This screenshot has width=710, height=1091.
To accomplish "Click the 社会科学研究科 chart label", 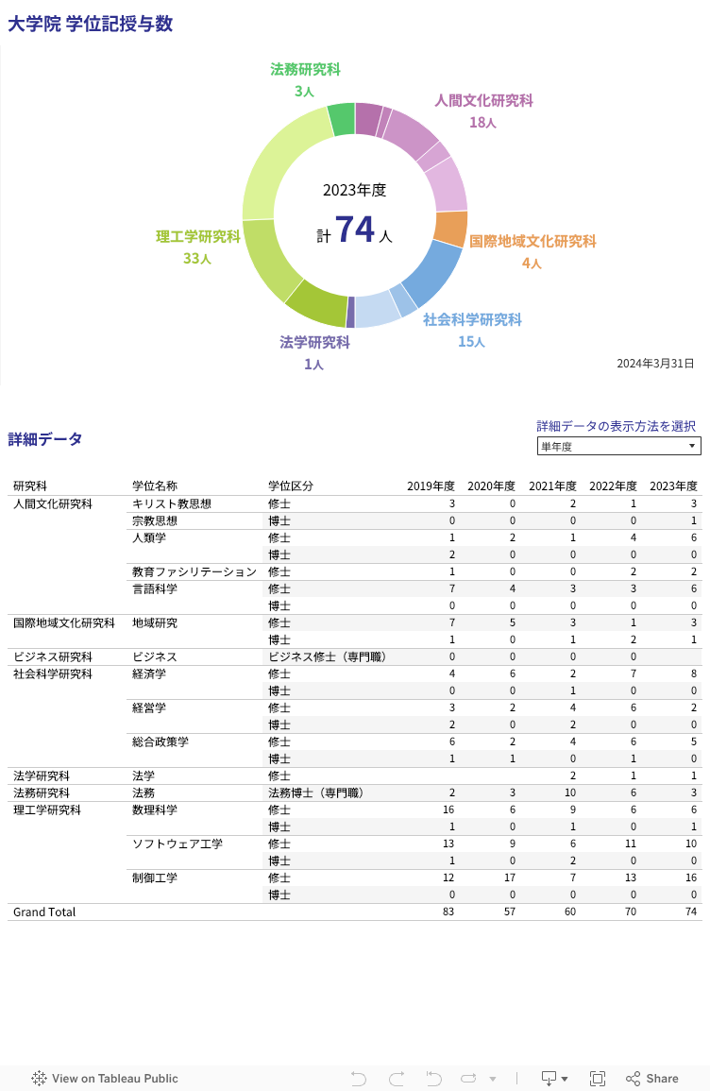I will (472, 319).
